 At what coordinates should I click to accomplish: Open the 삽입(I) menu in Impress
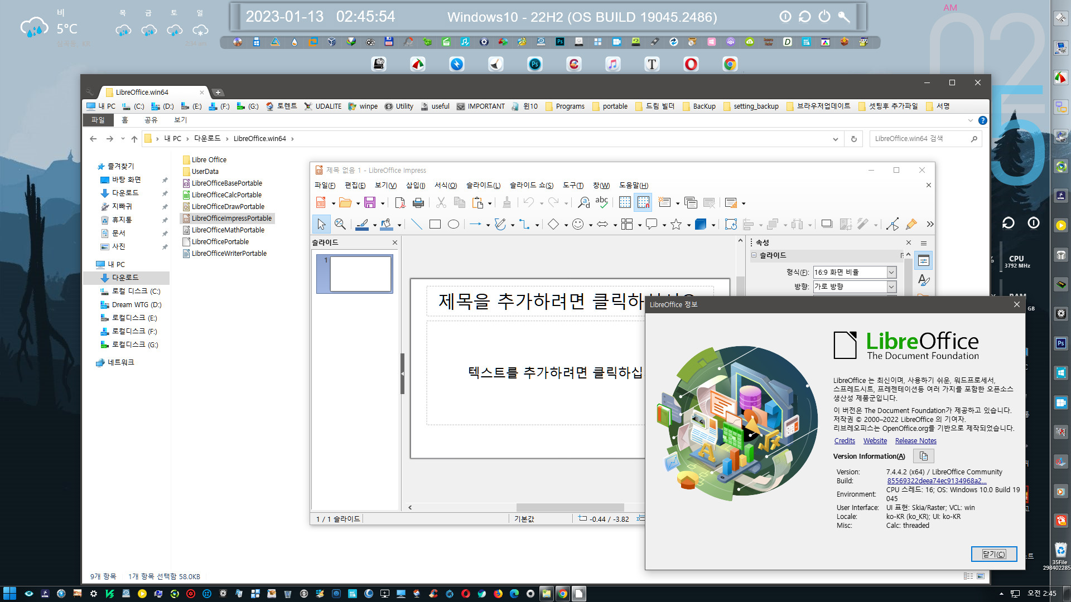[416, 186]
